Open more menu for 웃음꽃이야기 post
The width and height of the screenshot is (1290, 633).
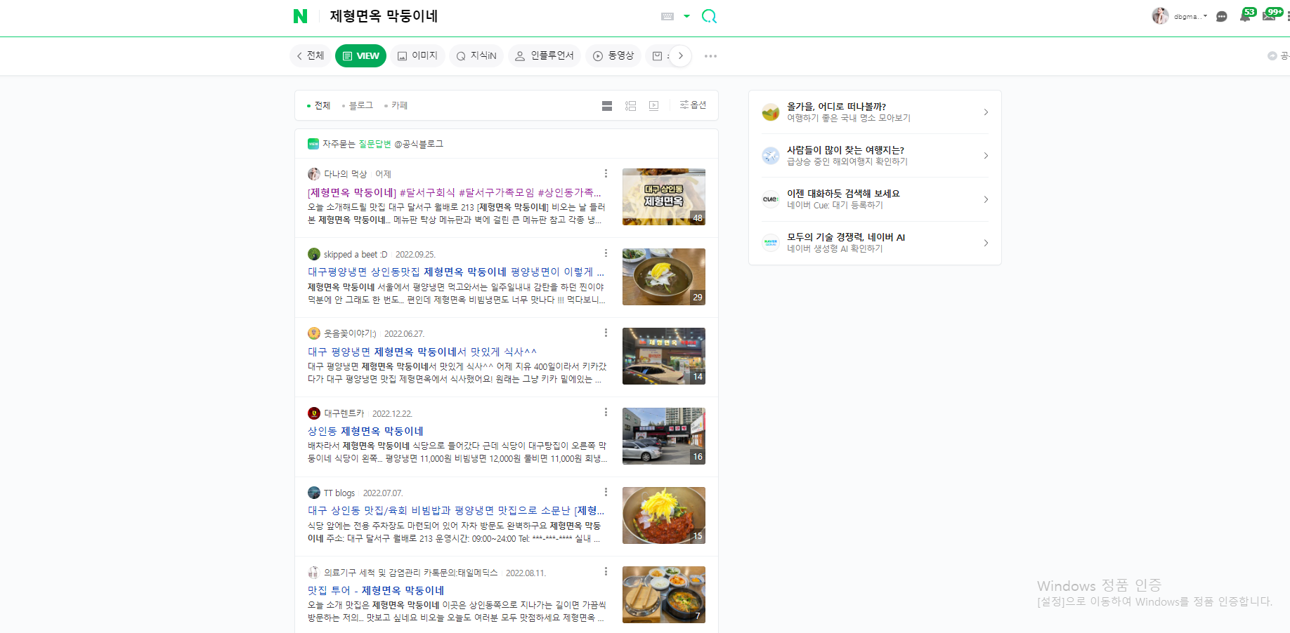pyautogui.click(x=606, y=333)
